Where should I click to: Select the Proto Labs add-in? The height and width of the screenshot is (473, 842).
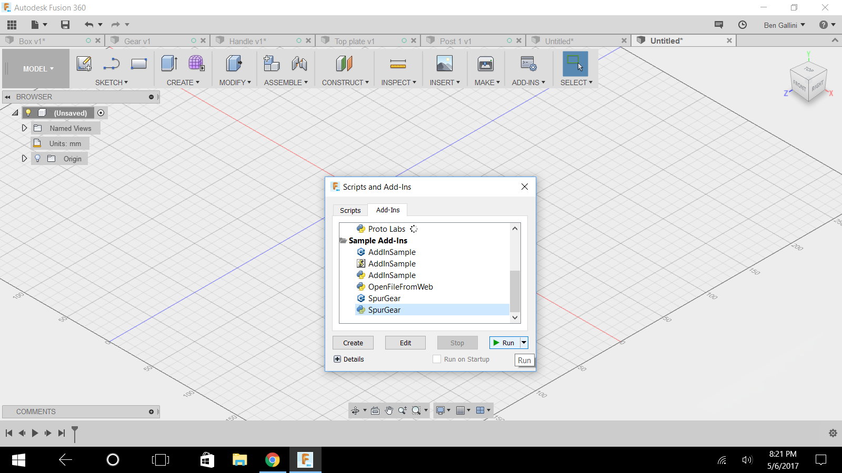coord(386,229)
